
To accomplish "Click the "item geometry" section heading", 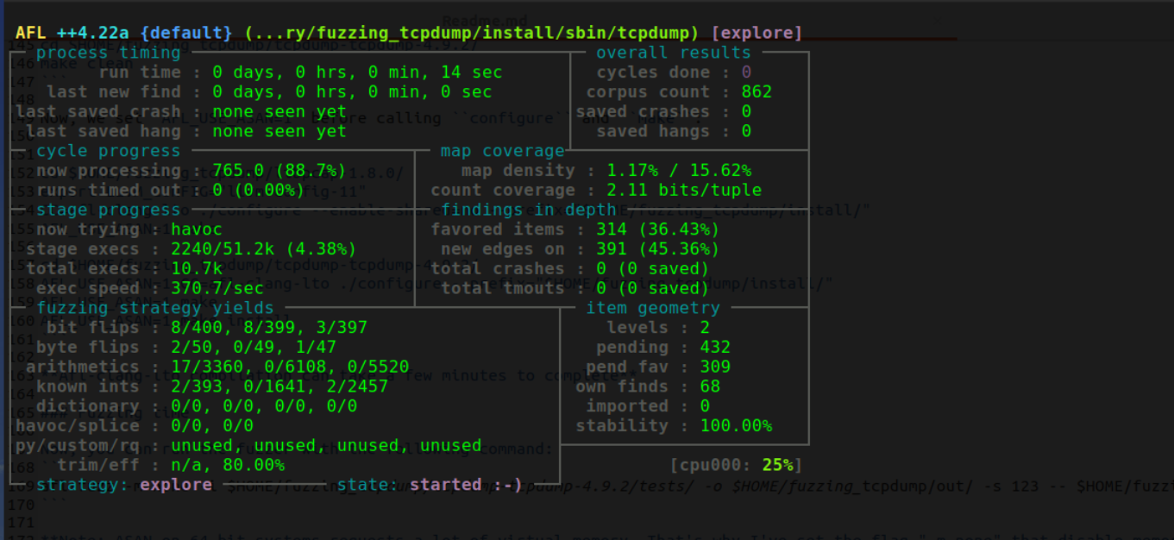I will (652, 308).
